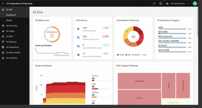Viewport: 202px width, 108px height.
Task: Click the High 39 severity bar
Action: pos(101,89)
